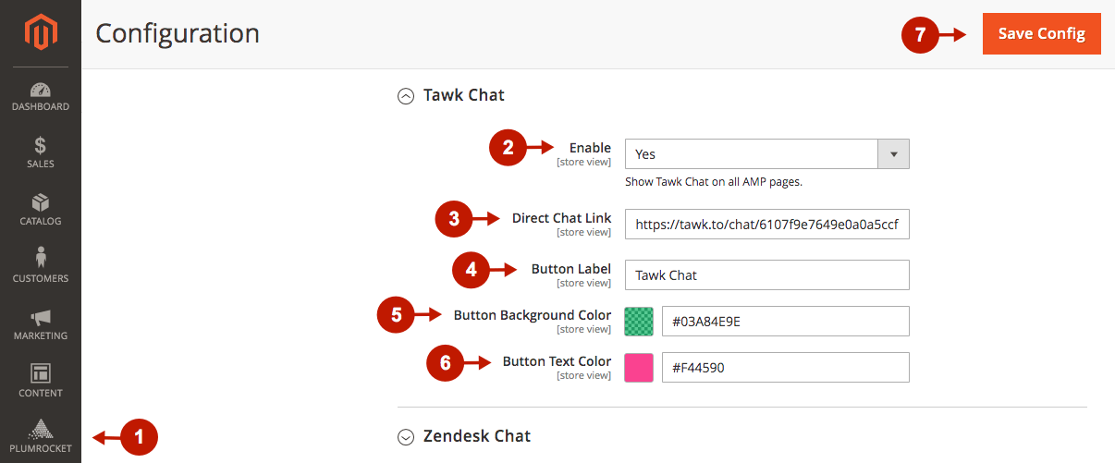
Task: Click the Save Config button
Action: coord(1041,34)
